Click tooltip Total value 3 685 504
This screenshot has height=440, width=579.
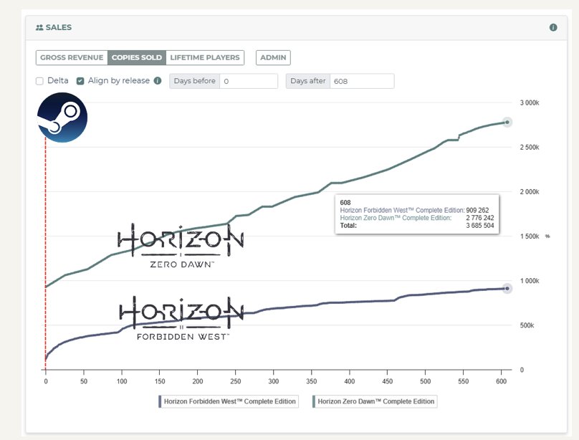[x=479, y=225]
